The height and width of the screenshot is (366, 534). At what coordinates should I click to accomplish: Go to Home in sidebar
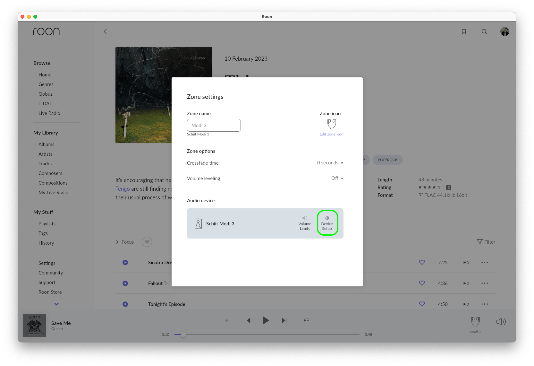45,75
